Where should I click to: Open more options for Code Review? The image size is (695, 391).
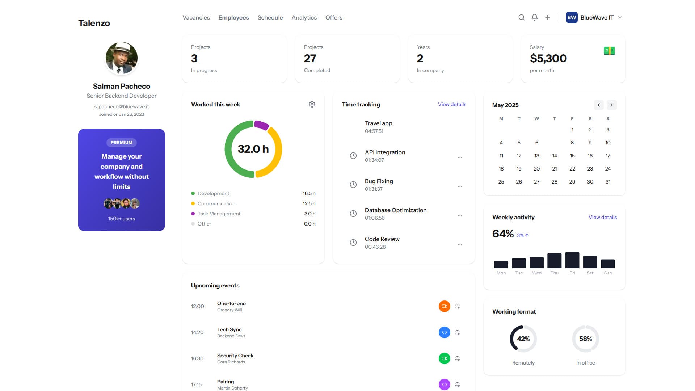coord(460,244)
